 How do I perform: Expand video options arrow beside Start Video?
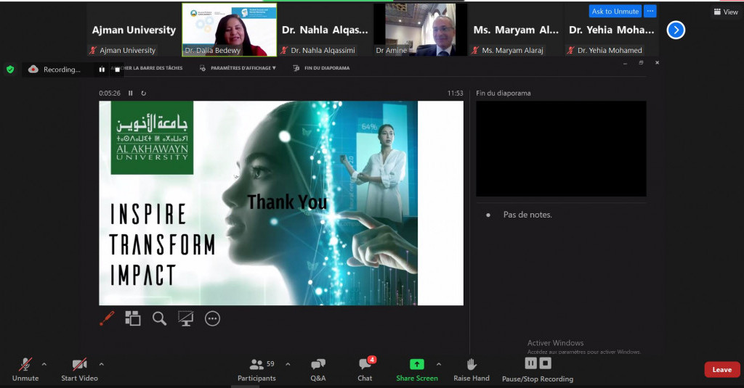coord(101,364)
